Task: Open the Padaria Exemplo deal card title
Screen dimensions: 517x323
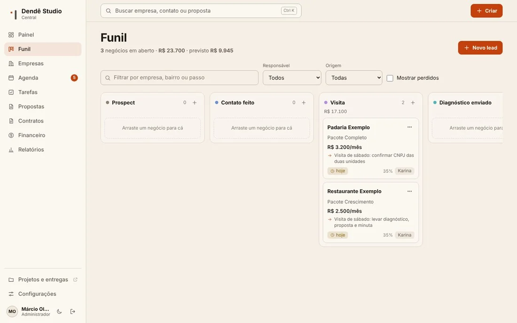Action: tap(349, 127)
